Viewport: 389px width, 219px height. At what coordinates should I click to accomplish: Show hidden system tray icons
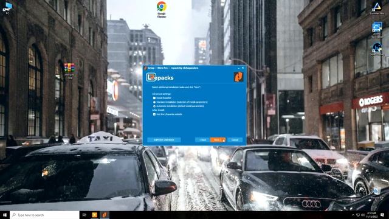(x=353, y=215)
